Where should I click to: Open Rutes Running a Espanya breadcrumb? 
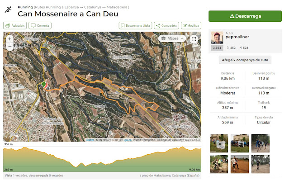(x=57, y=7)
